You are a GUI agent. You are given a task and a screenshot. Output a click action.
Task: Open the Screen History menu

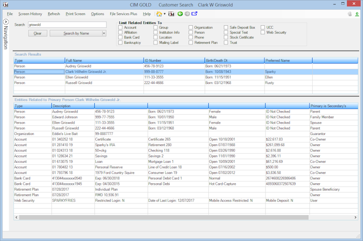click(30, 14)
